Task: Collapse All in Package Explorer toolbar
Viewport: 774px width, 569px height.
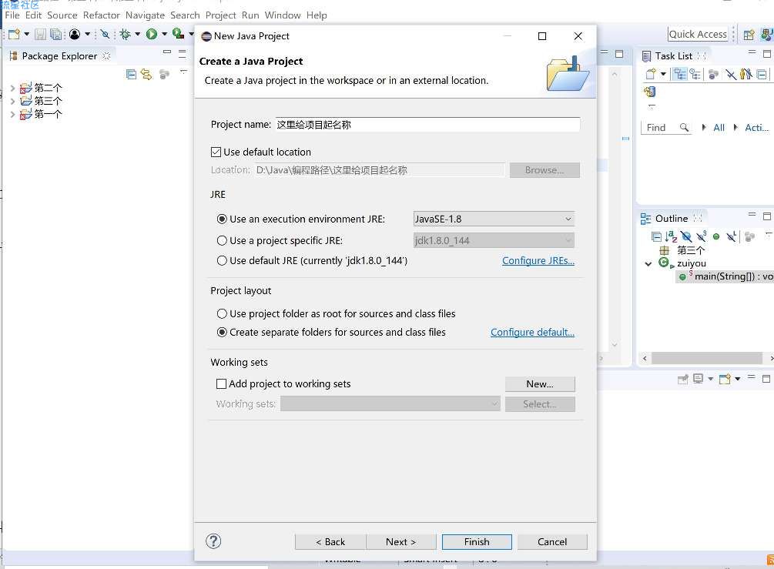Action: tap(131, 75)
